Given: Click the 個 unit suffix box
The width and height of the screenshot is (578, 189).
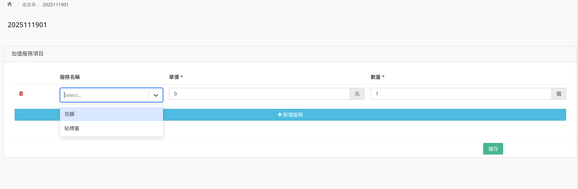Looking at the screenshot, I should tap(559, 94).
